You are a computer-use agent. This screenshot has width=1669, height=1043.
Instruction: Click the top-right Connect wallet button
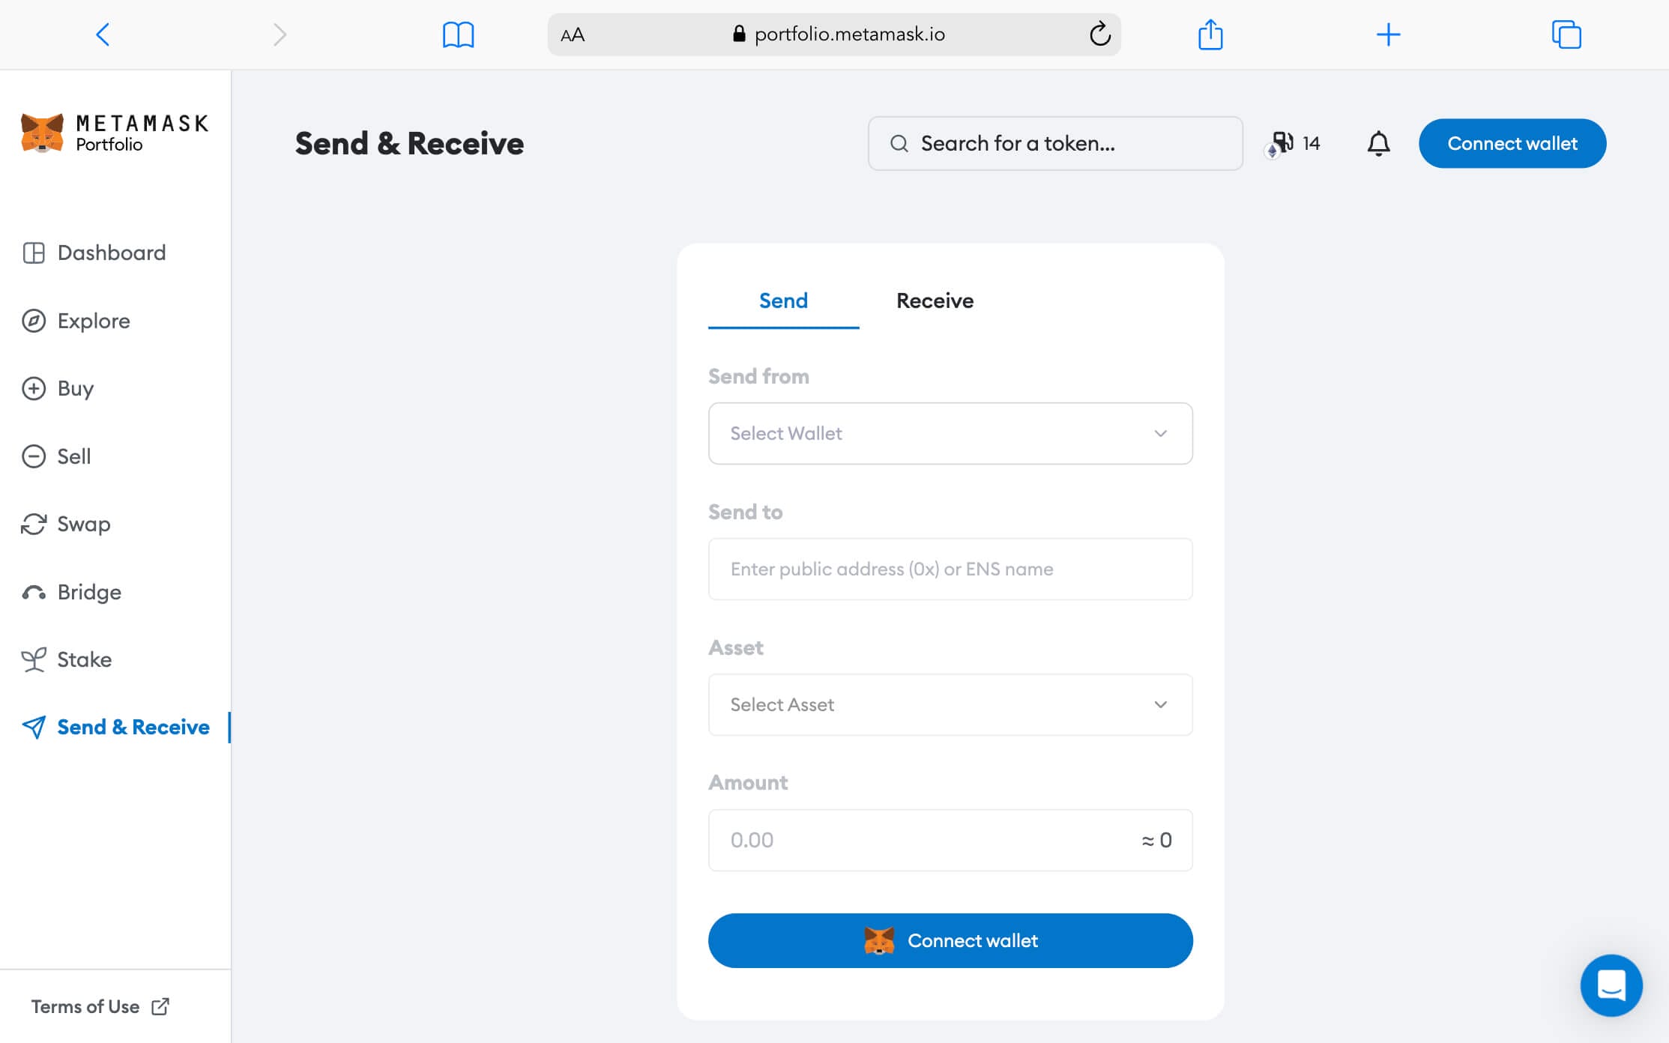pyautogui.click(x=1512, y=143)
